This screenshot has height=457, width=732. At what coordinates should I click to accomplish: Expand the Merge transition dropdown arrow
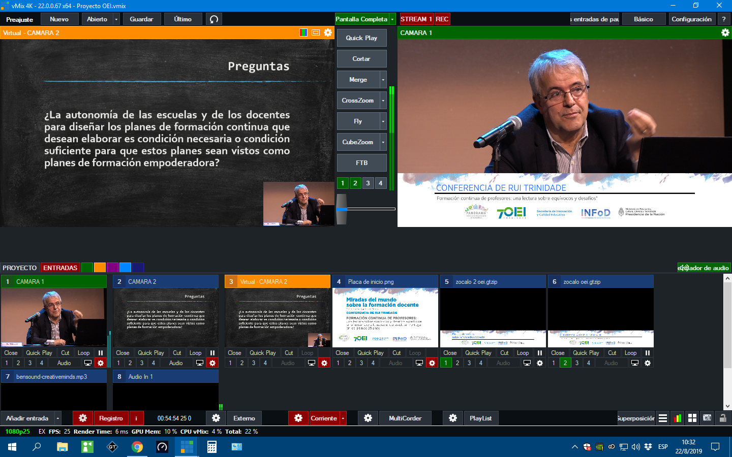coord(383,80)
